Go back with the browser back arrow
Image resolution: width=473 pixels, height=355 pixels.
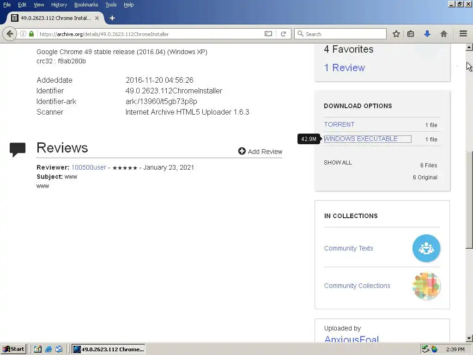point(10,34)
